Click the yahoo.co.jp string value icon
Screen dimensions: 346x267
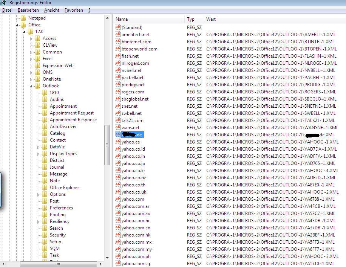117,163
